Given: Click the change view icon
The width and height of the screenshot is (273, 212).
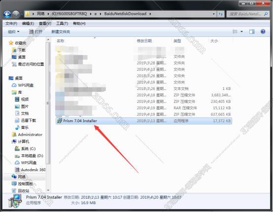Looking at the screenshot, I should click(235, 31).
